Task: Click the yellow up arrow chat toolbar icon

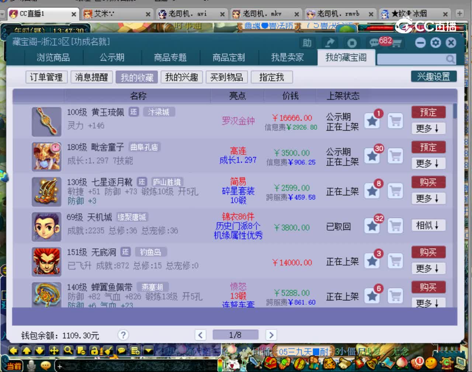Action: pos(27,350)
